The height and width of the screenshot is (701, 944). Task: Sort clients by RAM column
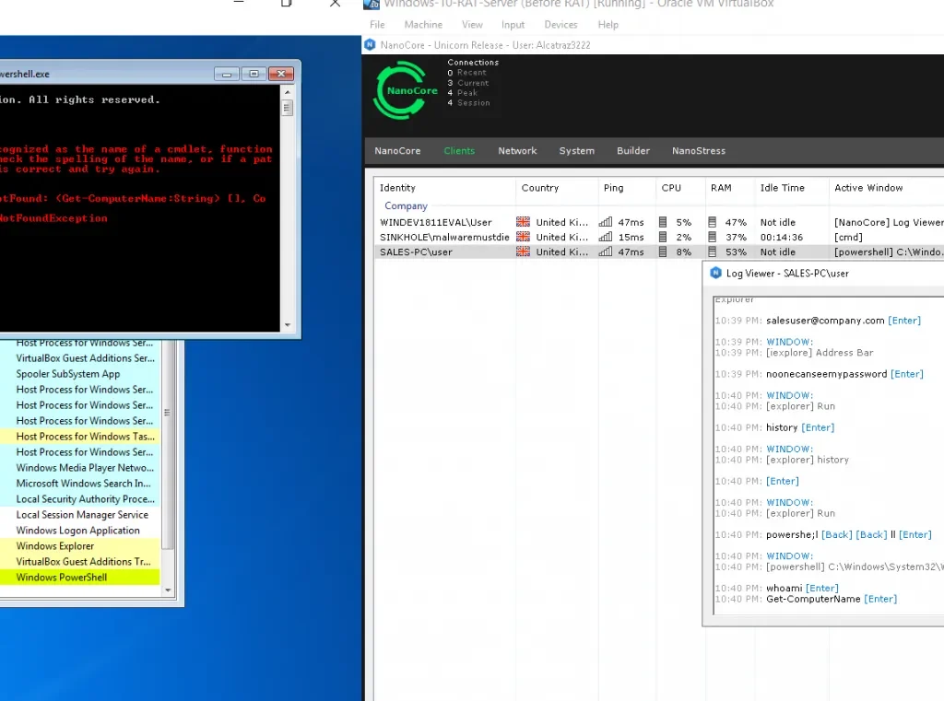point(730,188)
